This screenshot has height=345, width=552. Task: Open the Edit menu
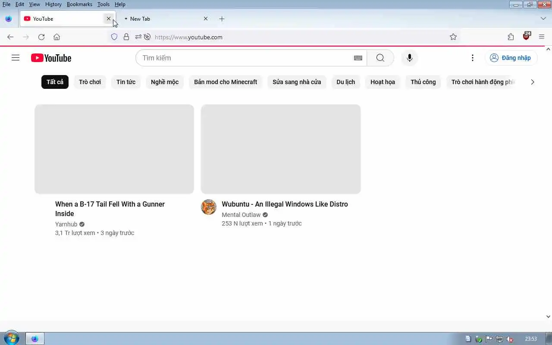(x=20, y=4)
